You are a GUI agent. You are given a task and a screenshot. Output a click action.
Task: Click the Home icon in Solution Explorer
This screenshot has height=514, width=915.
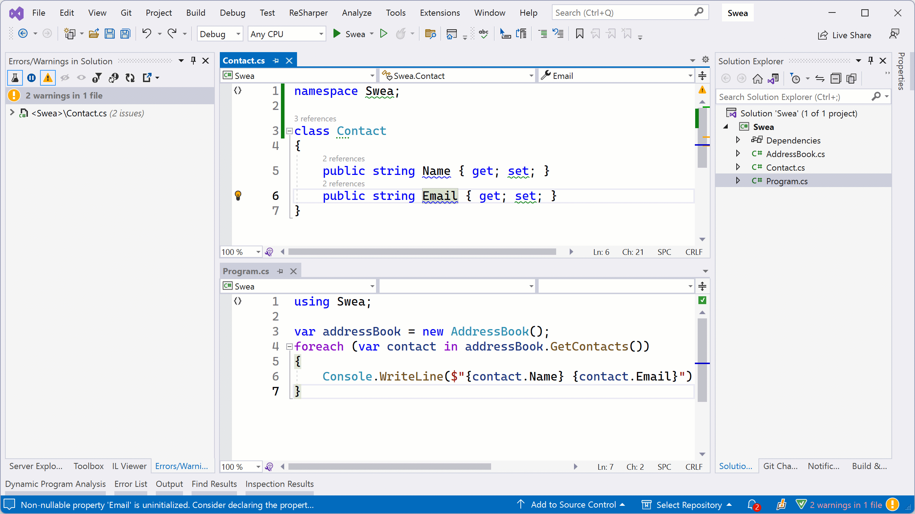pos(758,78)
